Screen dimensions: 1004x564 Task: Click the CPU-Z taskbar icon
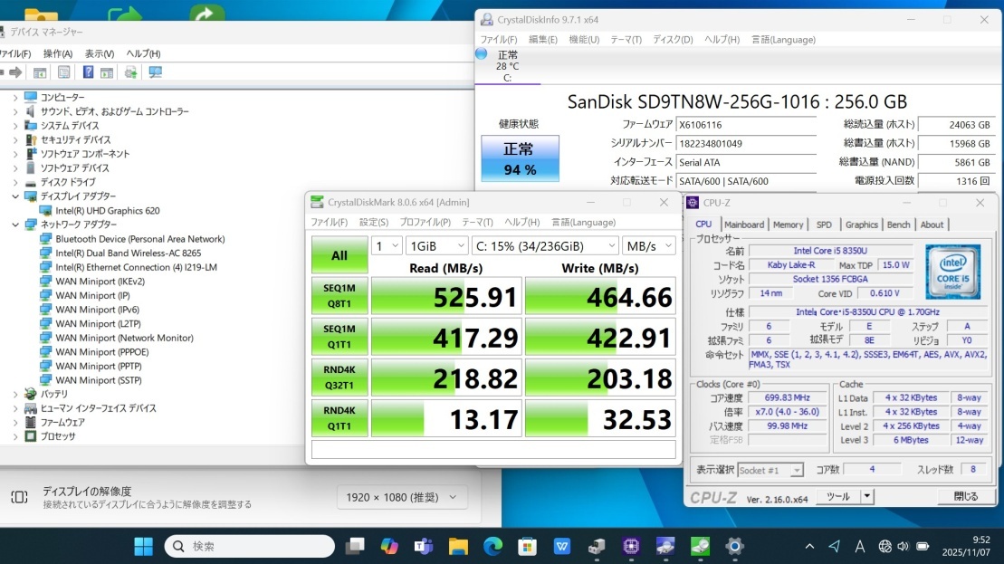point(631,546)
